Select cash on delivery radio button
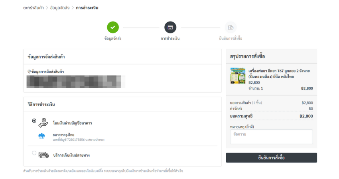This screenshot has width=339, height=179. pos(34,153)
